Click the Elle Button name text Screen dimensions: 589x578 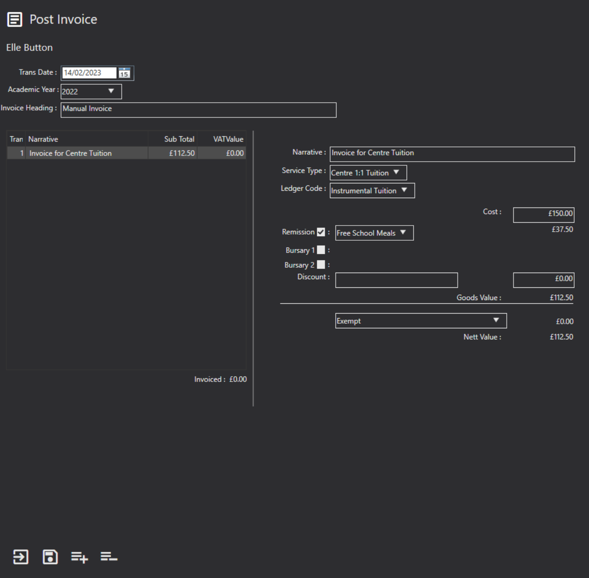click(x=29, y=47)
